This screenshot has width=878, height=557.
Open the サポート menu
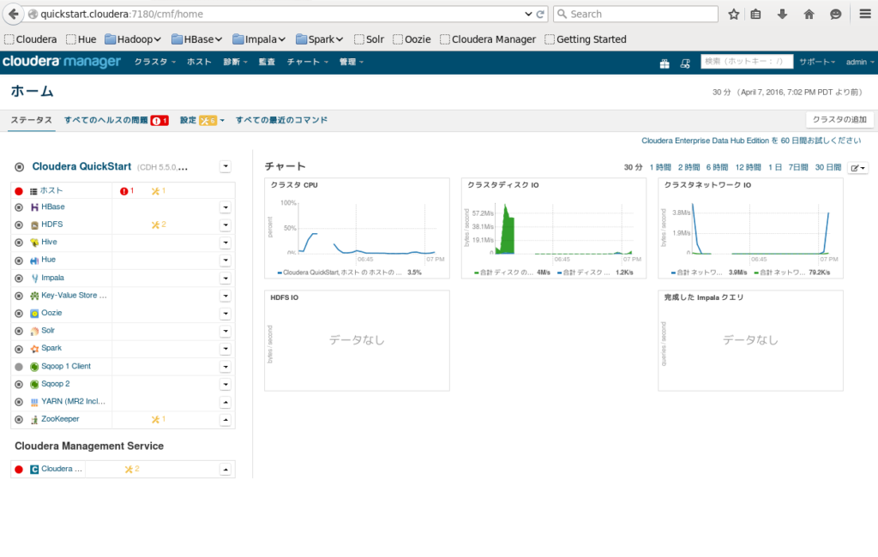tap(817, 63)
